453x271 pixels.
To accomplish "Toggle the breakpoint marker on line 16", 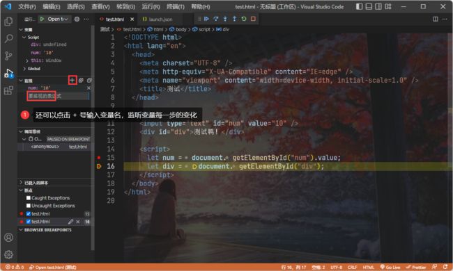I will [99, 166].
